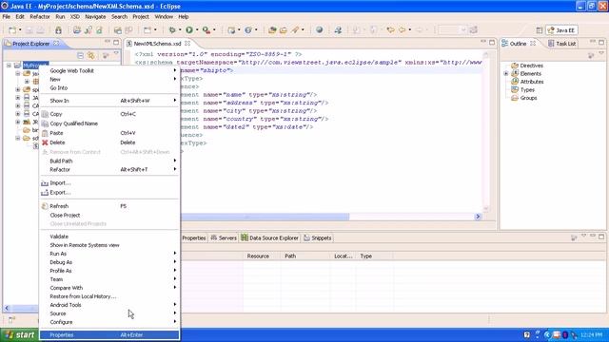Click the Windows Start button
The width and height of the screenshot is (609, 342).
coord(19,335)
